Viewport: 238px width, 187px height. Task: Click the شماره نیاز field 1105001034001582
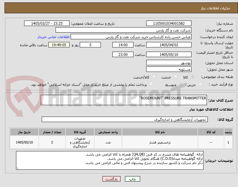pos(169,23)
